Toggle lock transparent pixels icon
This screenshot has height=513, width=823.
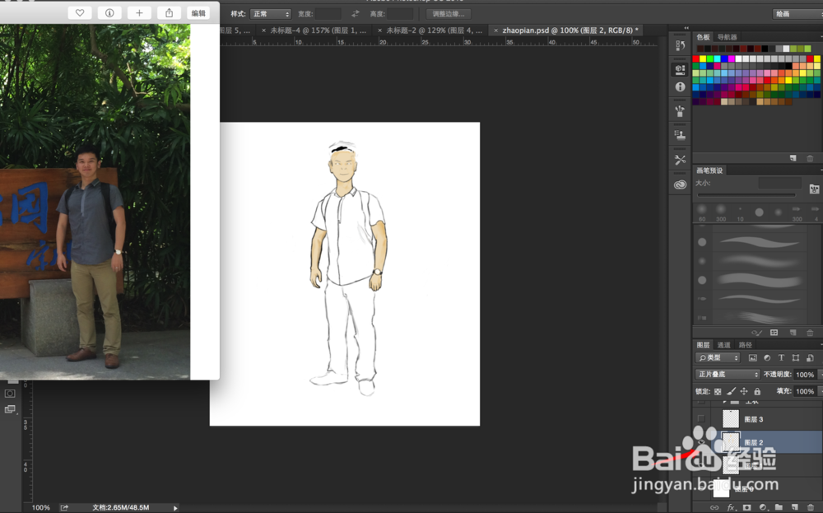tap(718, 391)
